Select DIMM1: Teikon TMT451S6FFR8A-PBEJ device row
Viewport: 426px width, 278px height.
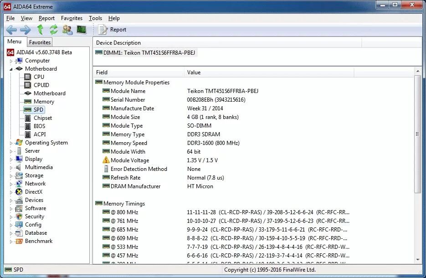145,53
